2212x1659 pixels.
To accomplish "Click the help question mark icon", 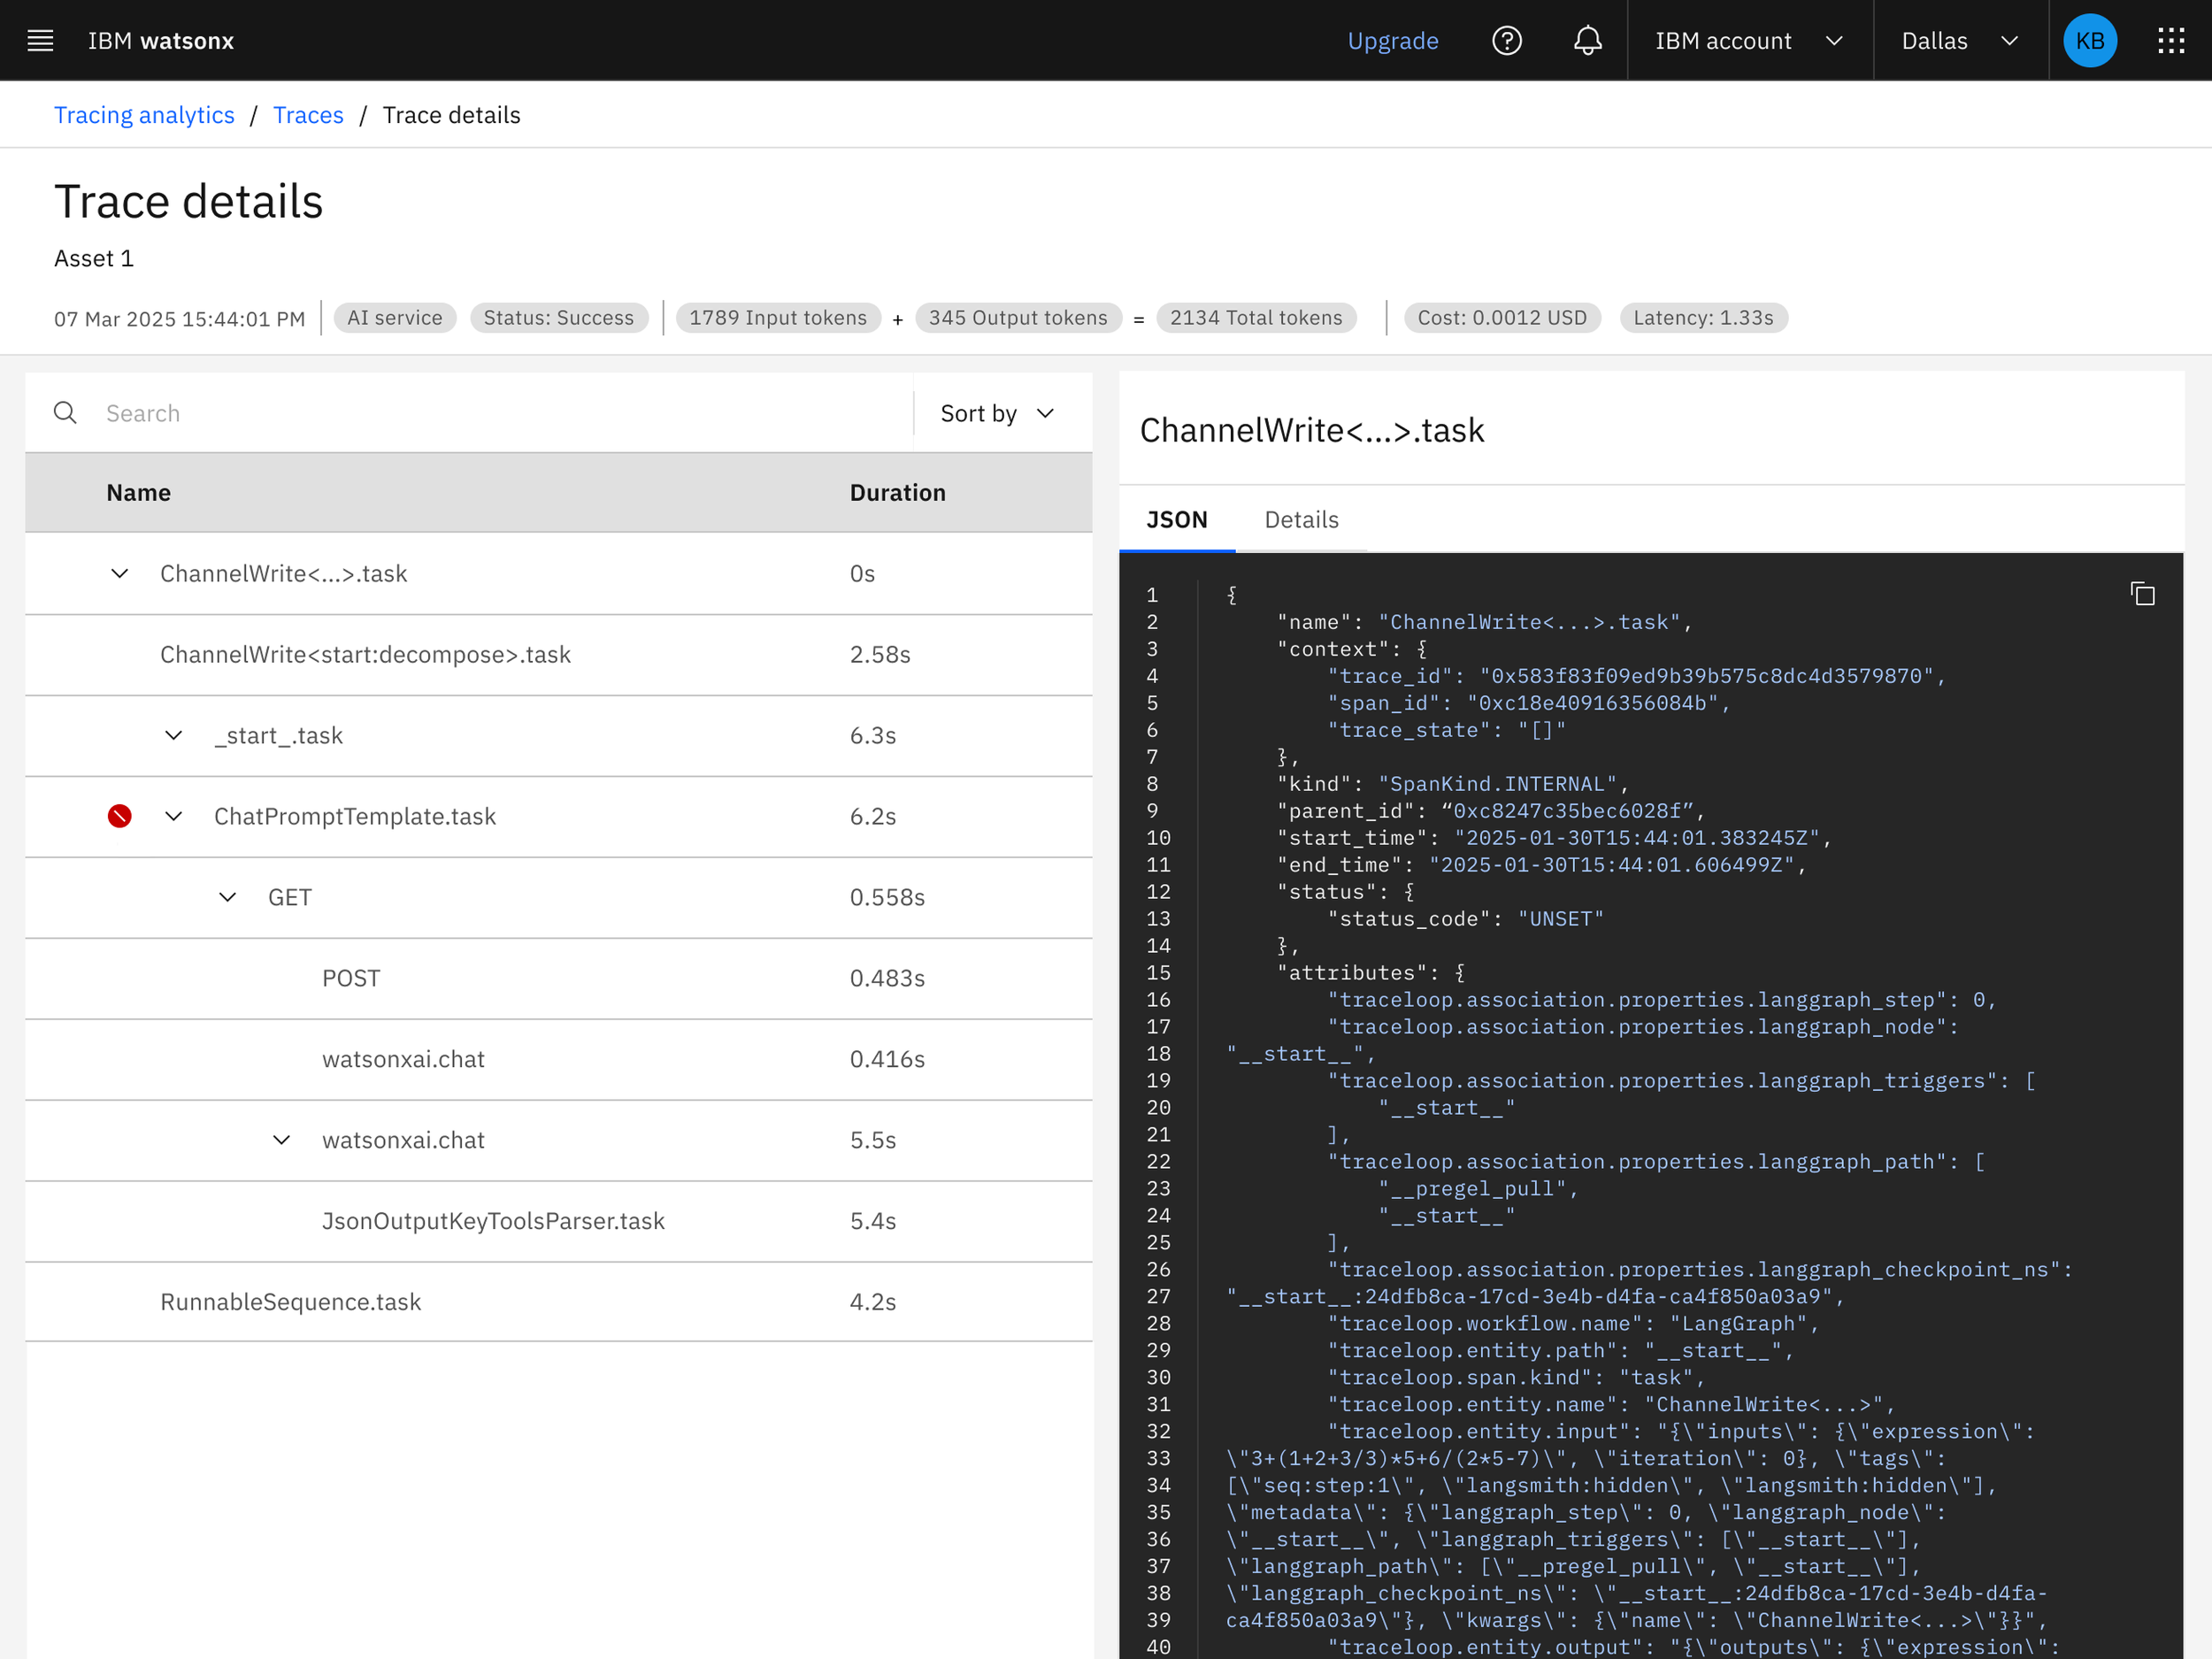I will click(x=1506, y=40).
